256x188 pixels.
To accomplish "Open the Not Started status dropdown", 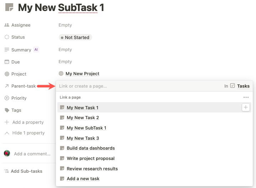I will pyautogui.click(x=75, y=37).
